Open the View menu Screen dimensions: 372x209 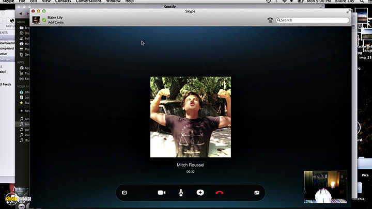click(46, 1)
